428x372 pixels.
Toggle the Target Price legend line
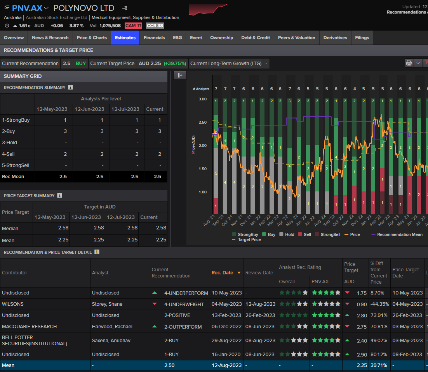pos(247,239)
